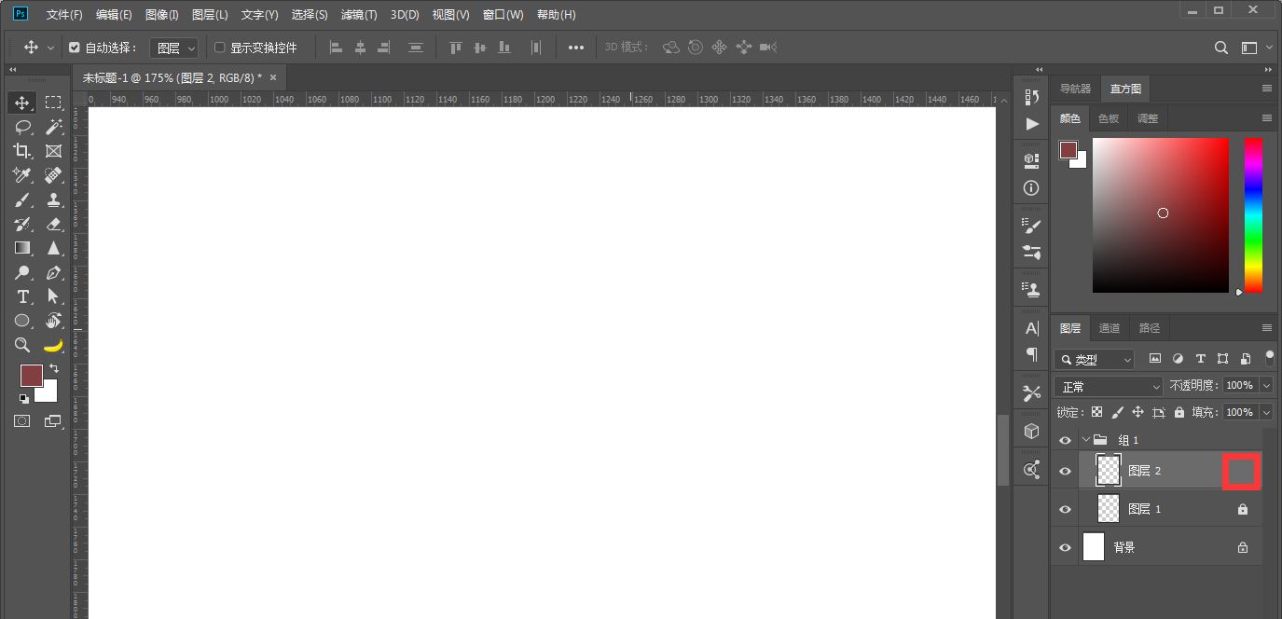
Task: Swap foreground and background colors
Action: point(54,368)
